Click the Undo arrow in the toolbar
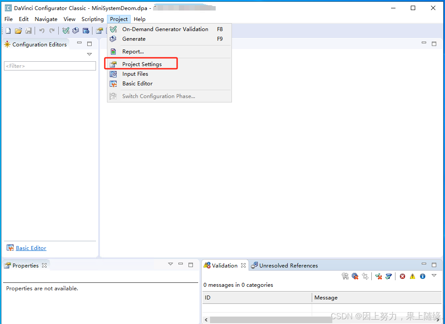 [42, 31]
